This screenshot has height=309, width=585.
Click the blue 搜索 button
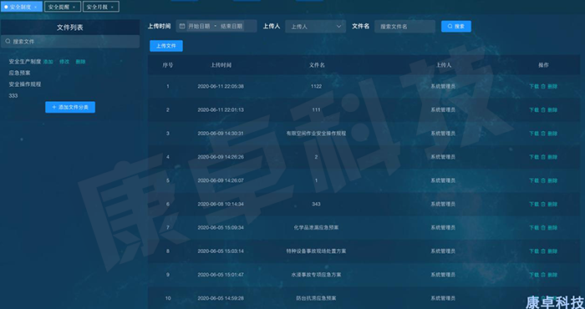pos(456,27)
